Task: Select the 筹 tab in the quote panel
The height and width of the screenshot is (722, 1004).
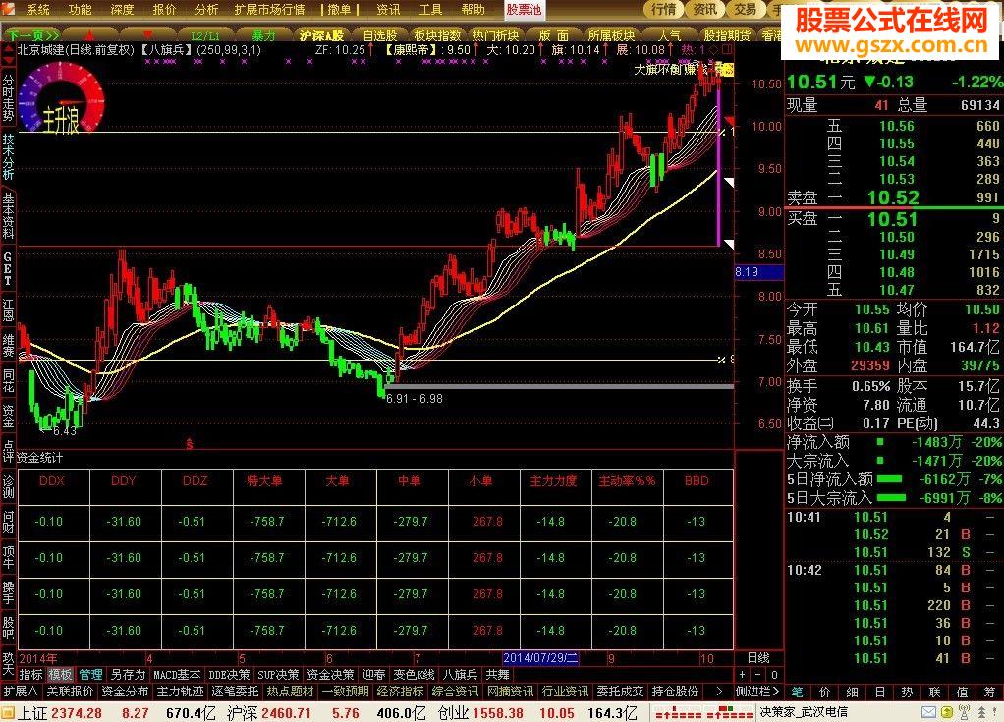Action: (x=990, y=692)
